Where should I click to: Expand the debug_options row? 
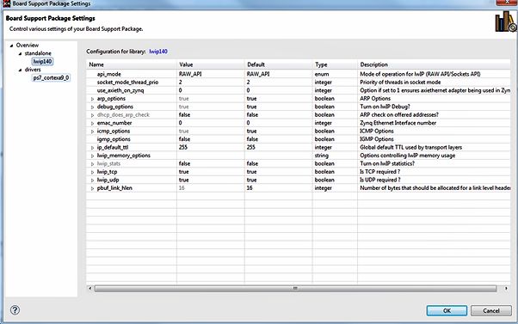point(93,107)
